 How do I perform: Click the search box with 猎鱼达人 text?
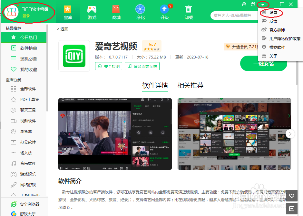(x=234, y=16)
